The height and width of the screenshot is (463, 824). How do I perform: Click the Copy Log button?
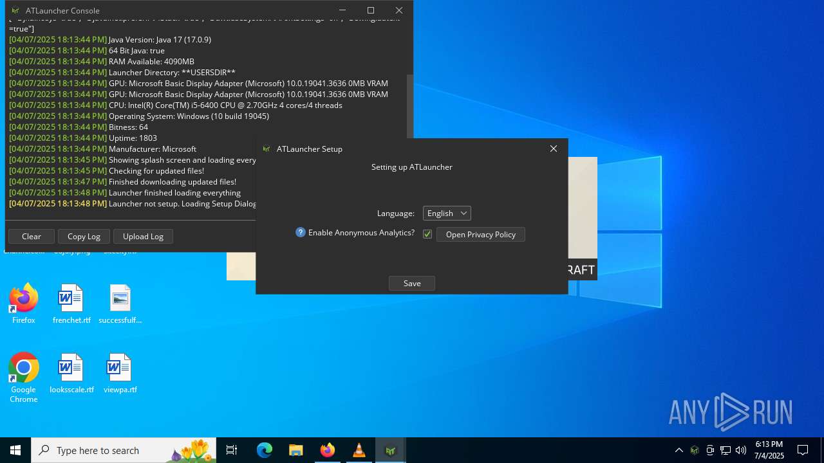click(84, 236)
